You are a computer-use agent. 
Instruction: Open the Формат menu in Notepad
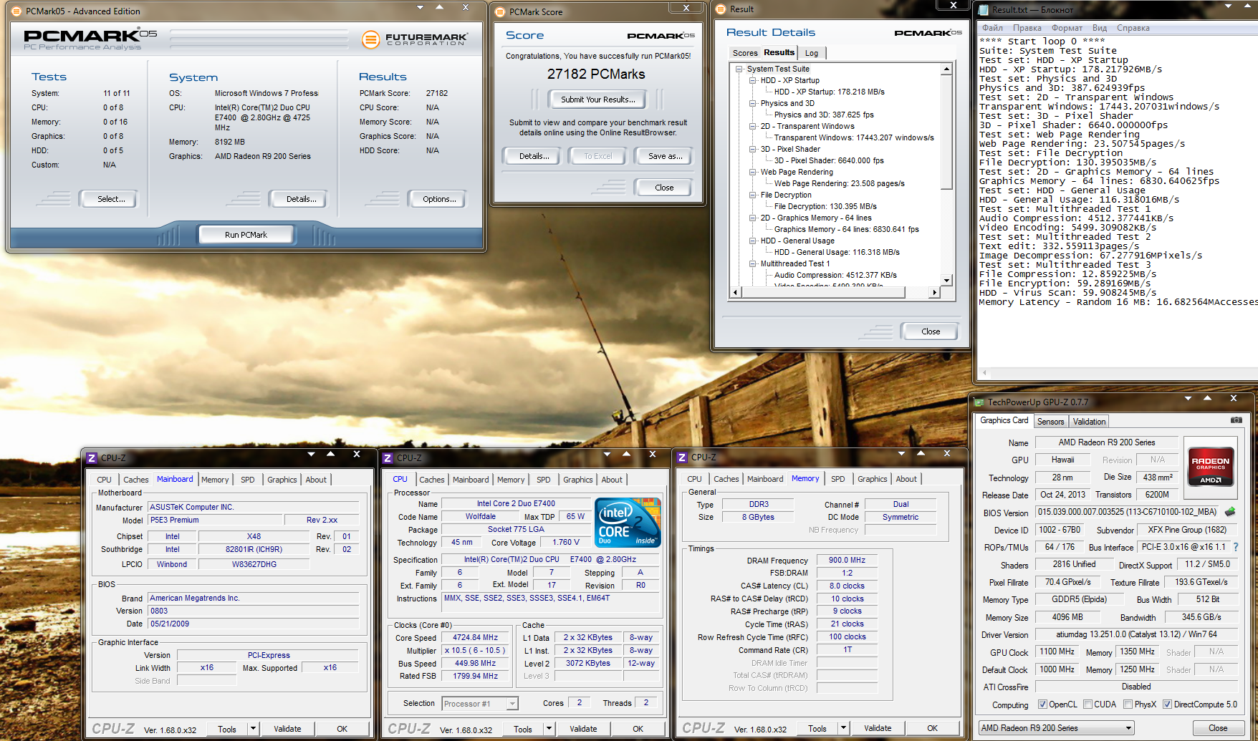coord(1067,28)
